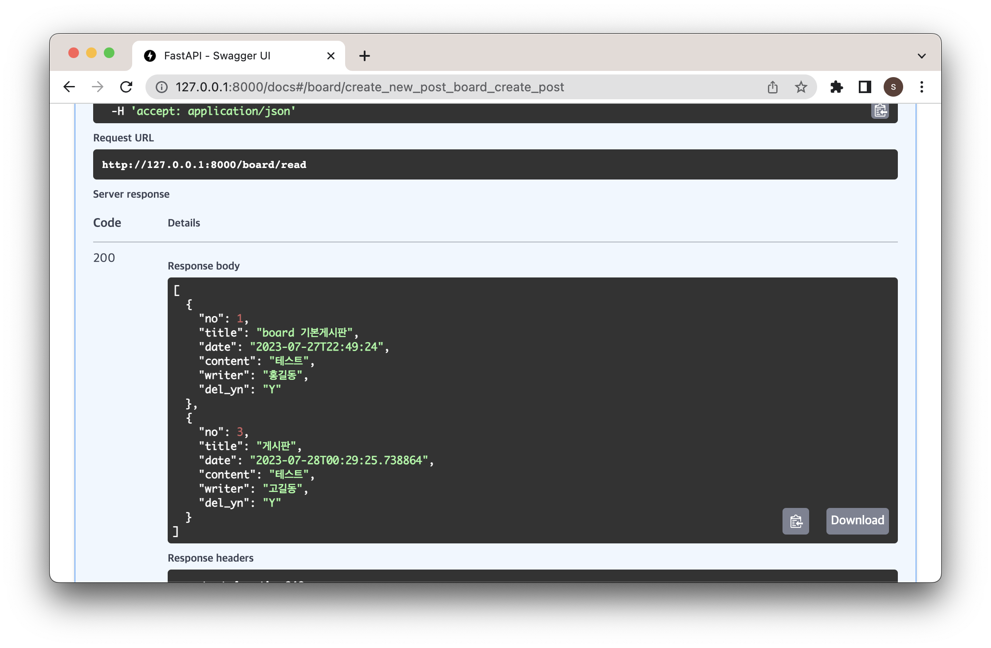991x648 pixels.
Task: Copy the curl command to clipboard
Action: tap(880, 110)
